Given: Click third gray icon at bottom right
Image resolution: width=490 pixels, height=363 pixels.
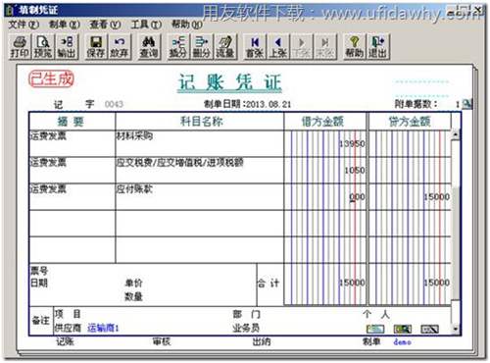Looking at the screenshot, I should click(429, 329).
